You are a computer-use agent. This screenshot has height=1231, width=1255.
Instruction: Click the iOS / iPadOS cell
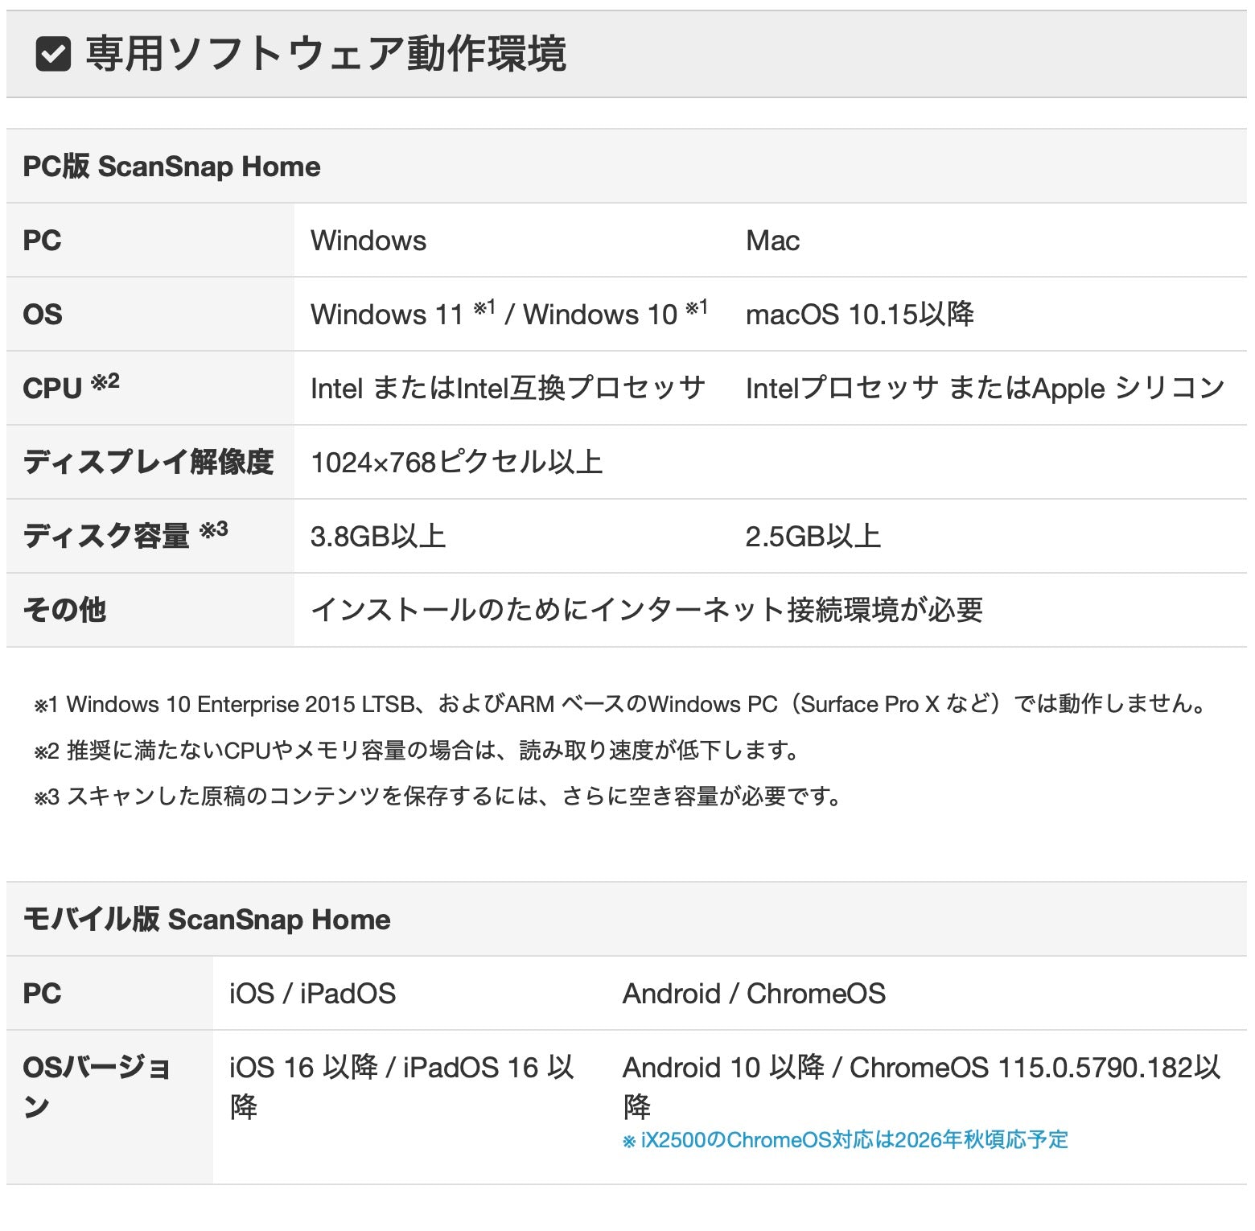click(x=409, y=993)
